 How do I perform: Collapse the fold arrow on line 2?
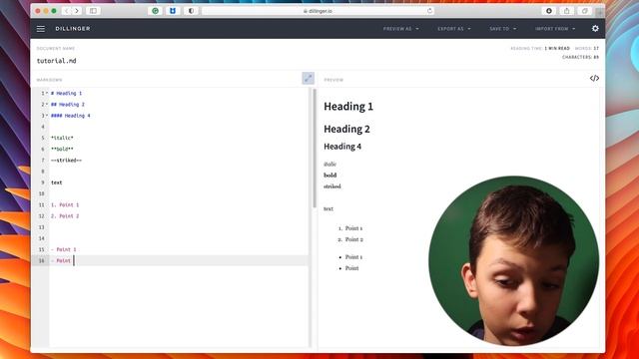[x=47, y=104]
